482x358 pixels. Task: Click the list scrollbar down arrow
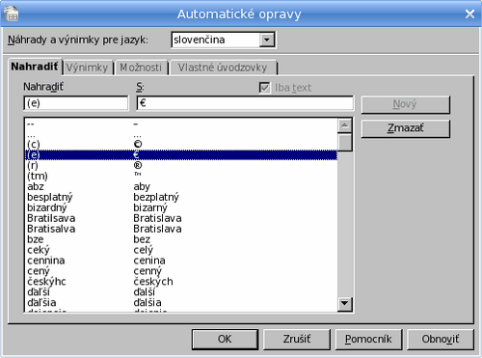[345, 303]
